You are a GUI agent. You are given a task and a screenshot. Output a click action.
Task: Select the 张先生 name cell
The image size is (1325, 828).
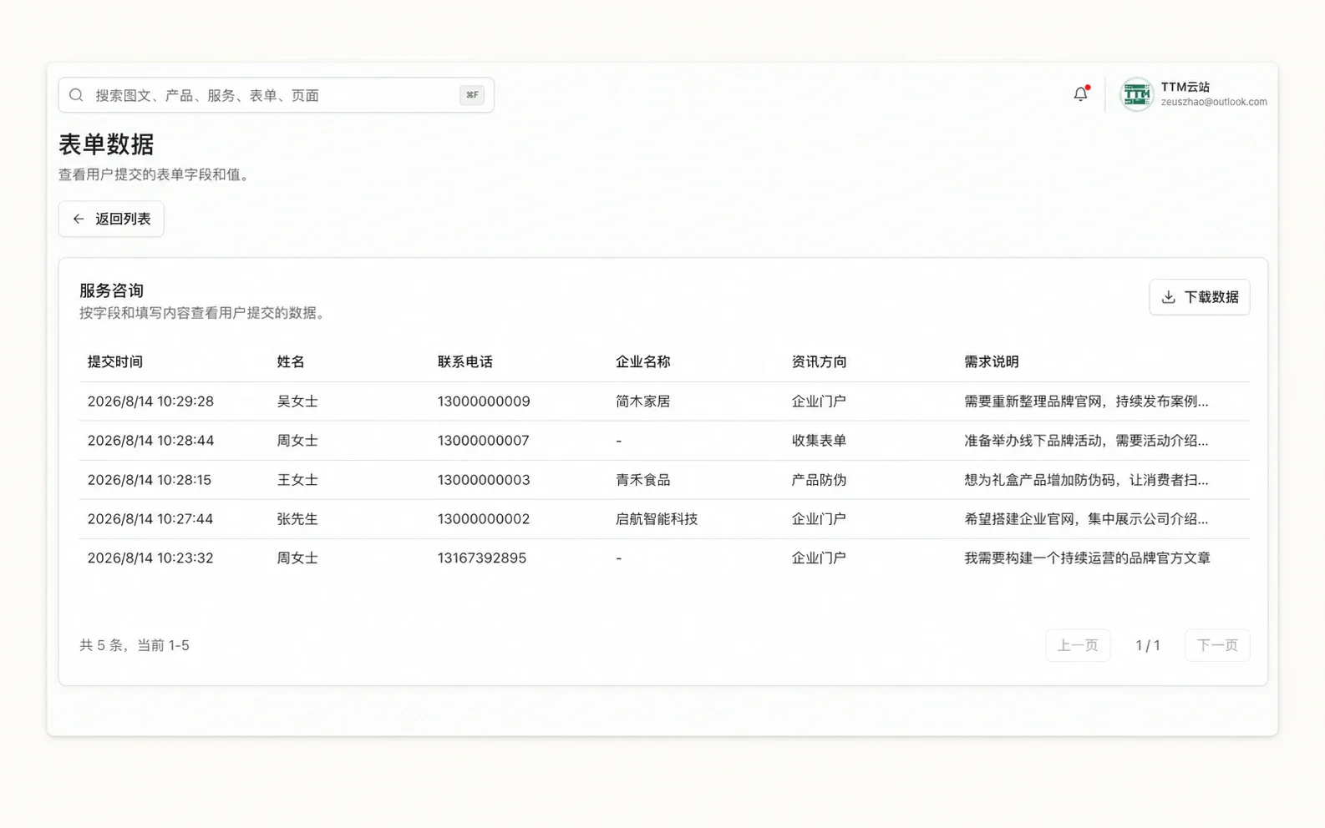click(x=297, y=519)
